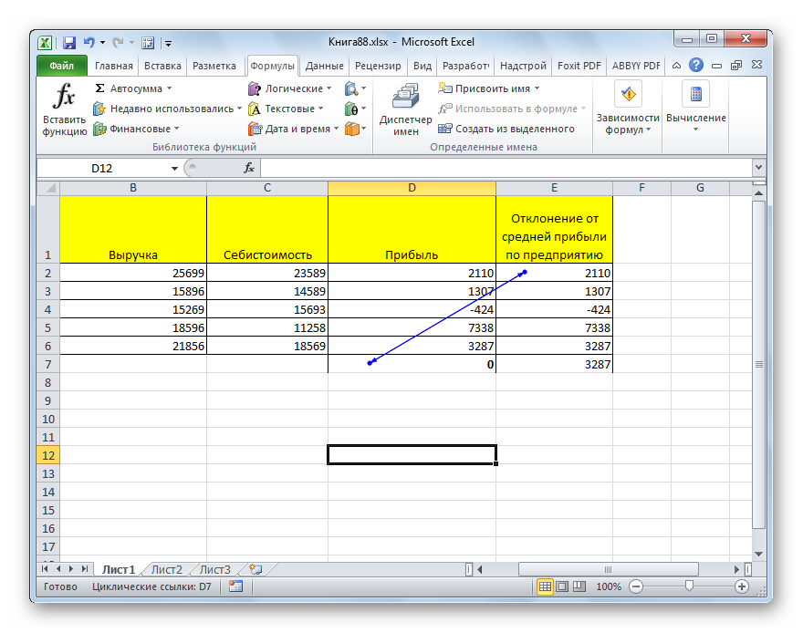Click the Insert Function fx ribbon button
Screen dimensions: 803x633
64,109
